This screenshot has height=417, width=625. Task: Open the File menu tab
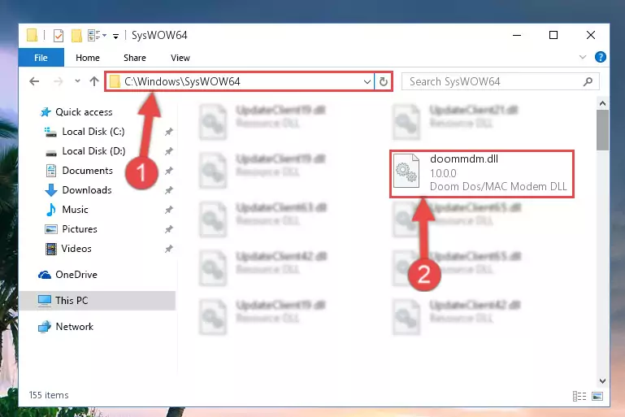(x=41, y=58)
